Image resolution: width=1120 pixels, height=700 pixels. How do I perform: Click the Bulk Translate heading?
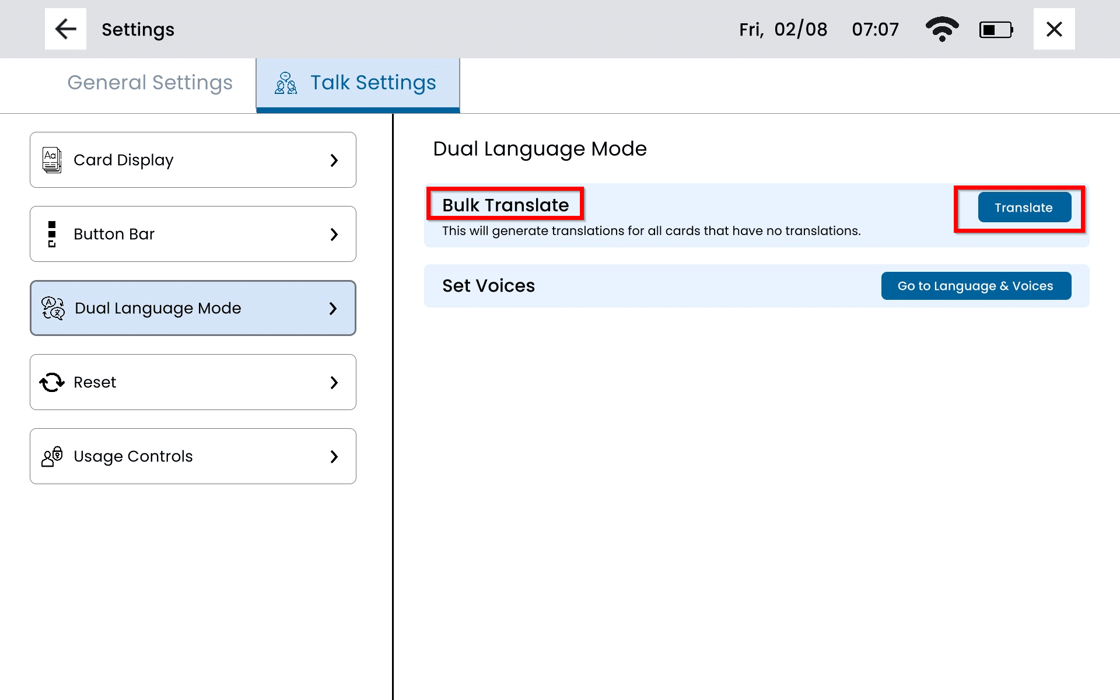505,205
